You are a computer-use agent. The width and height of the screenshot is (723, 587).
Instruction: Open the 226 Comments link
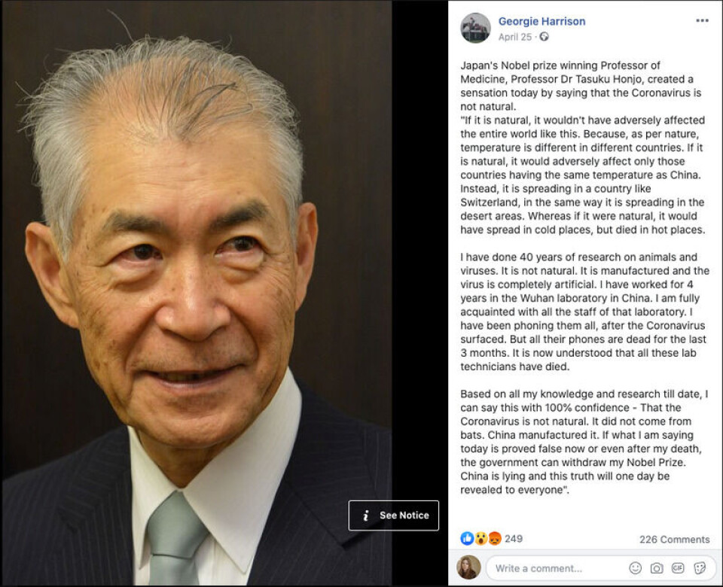(674, 540)
